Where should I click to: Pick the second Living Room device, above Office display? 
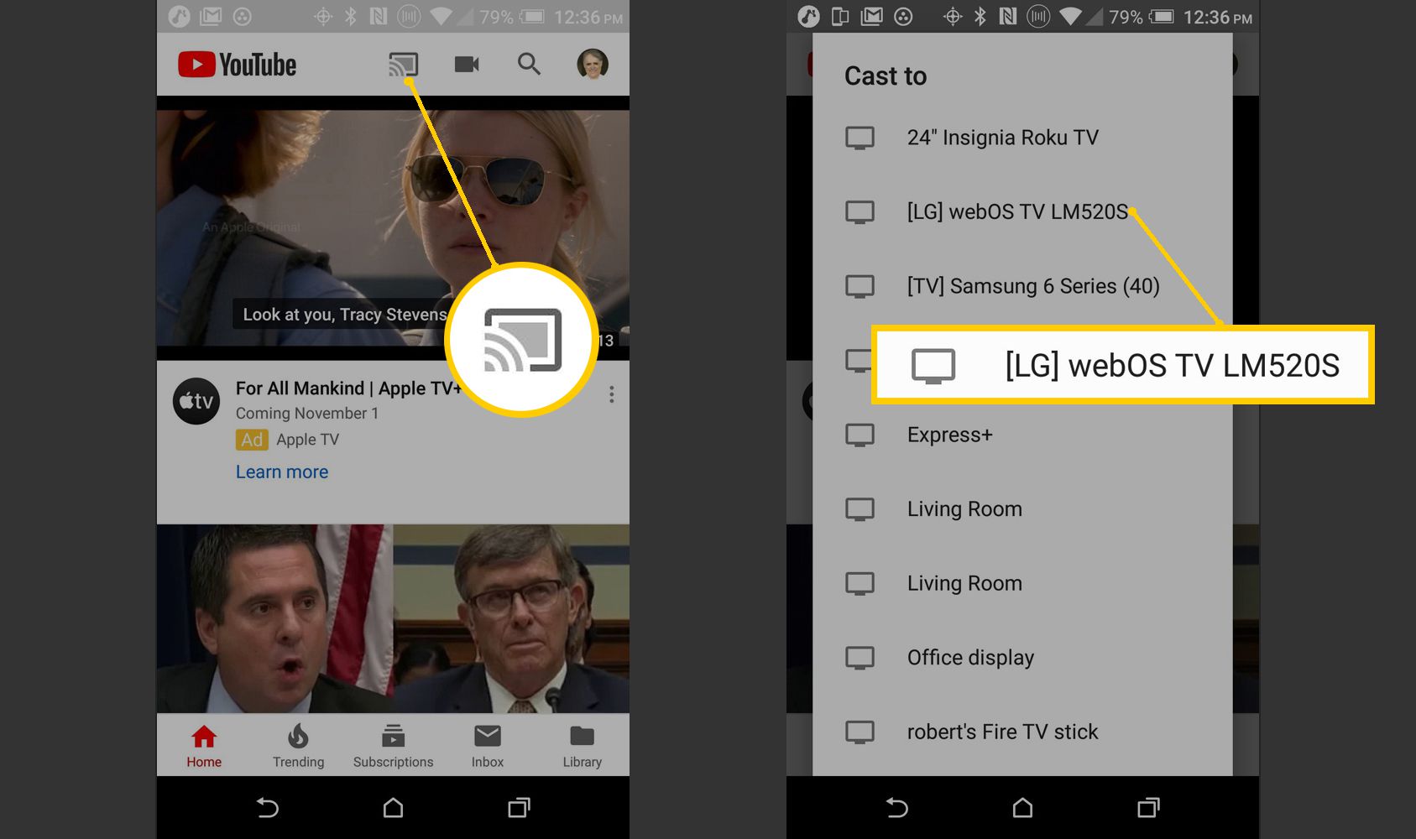(1022, 583)
